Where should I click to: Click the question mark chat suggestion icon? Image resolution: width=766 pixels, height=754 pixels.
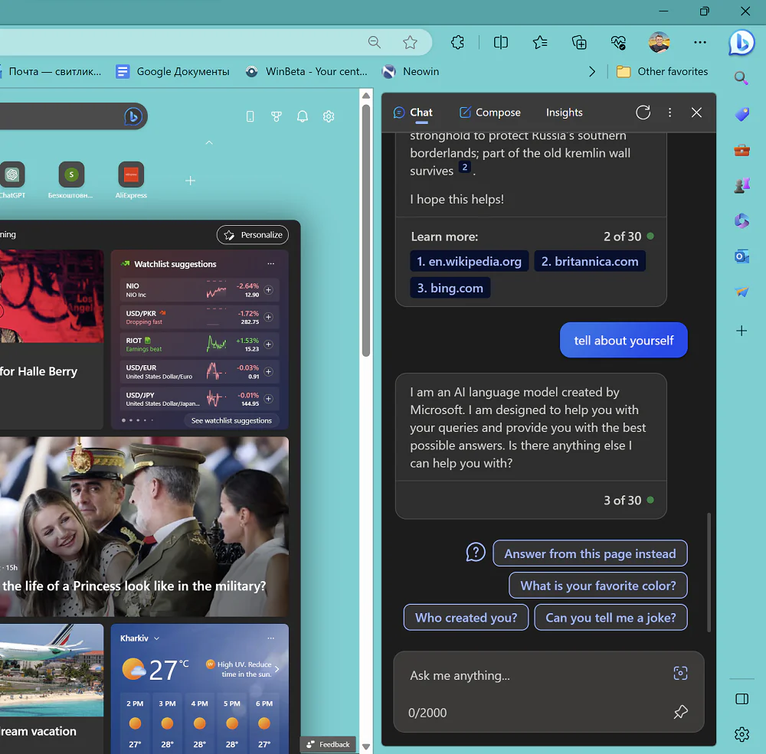tap(476, 553)
